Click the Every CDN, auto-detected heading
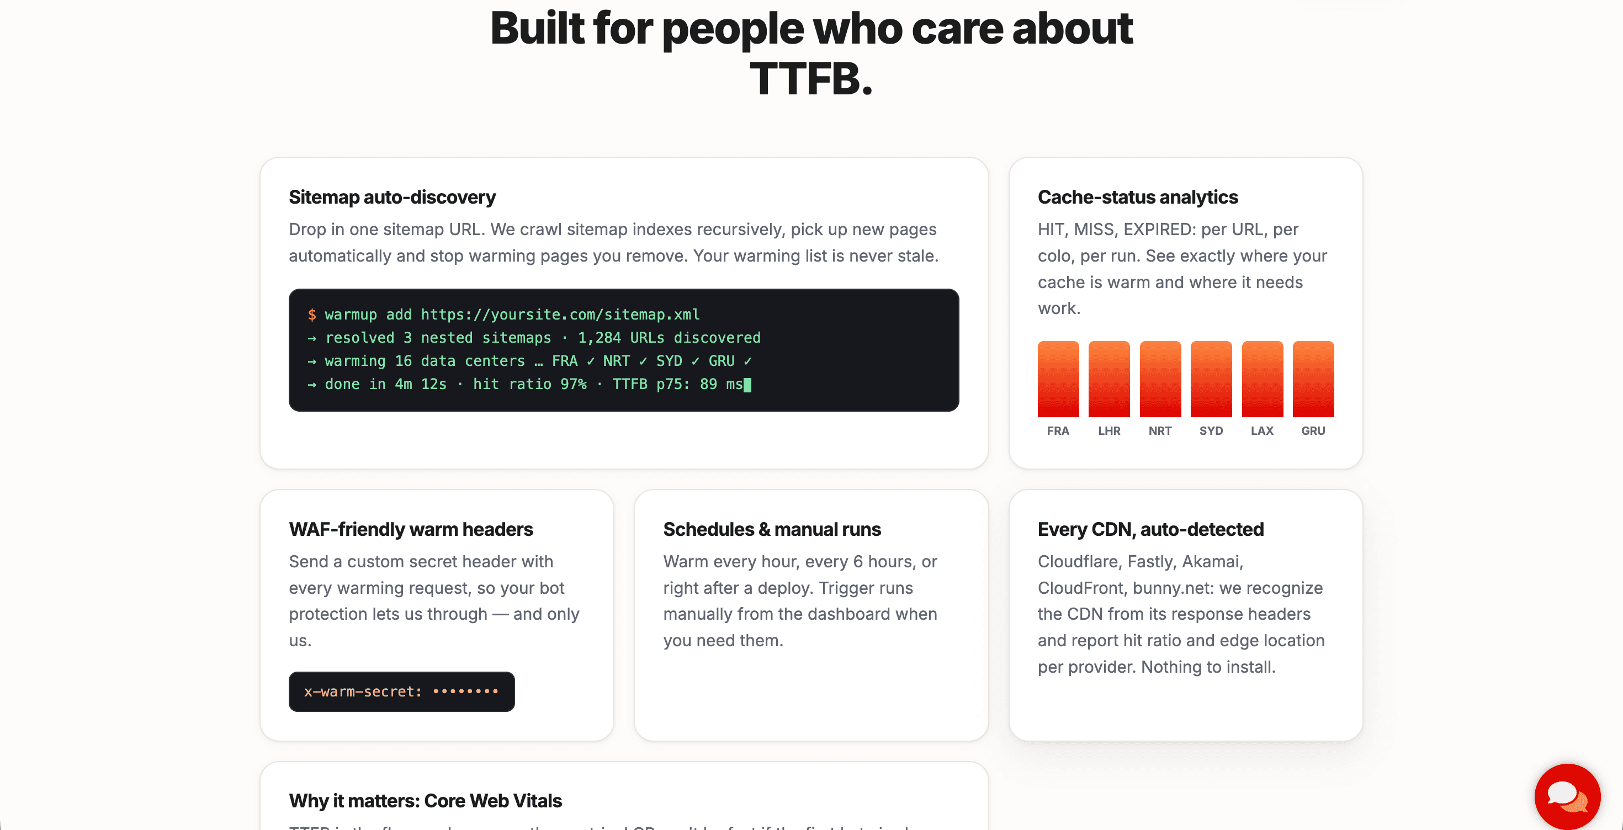Screen dimensions: 1623x830 (x=1150, y=529)
